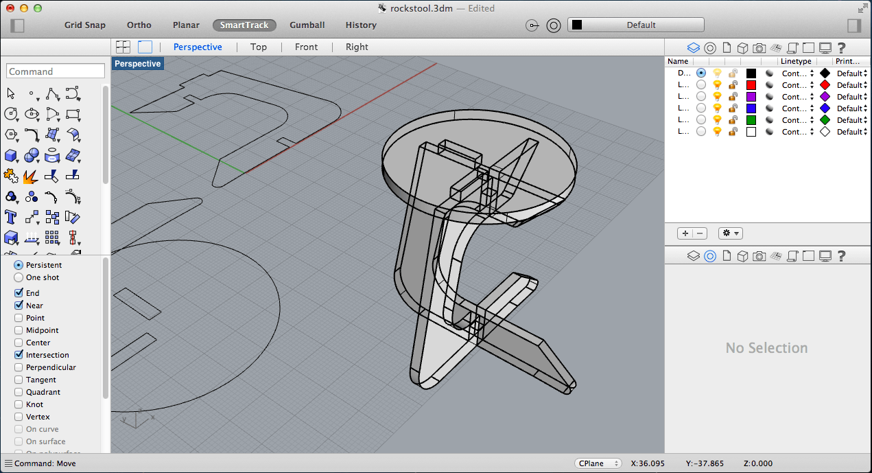Enable the Quadrant object snap
Screen dimensions: 872x473
coord(19,392)
